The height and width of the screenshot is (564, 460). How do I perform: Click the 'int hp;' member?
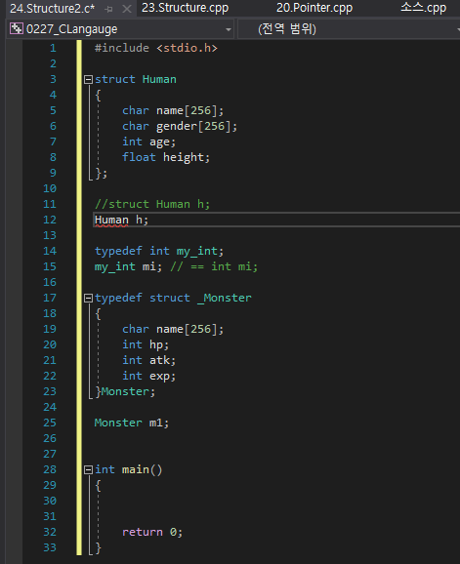pyautogui.click(x=146, y=345)
